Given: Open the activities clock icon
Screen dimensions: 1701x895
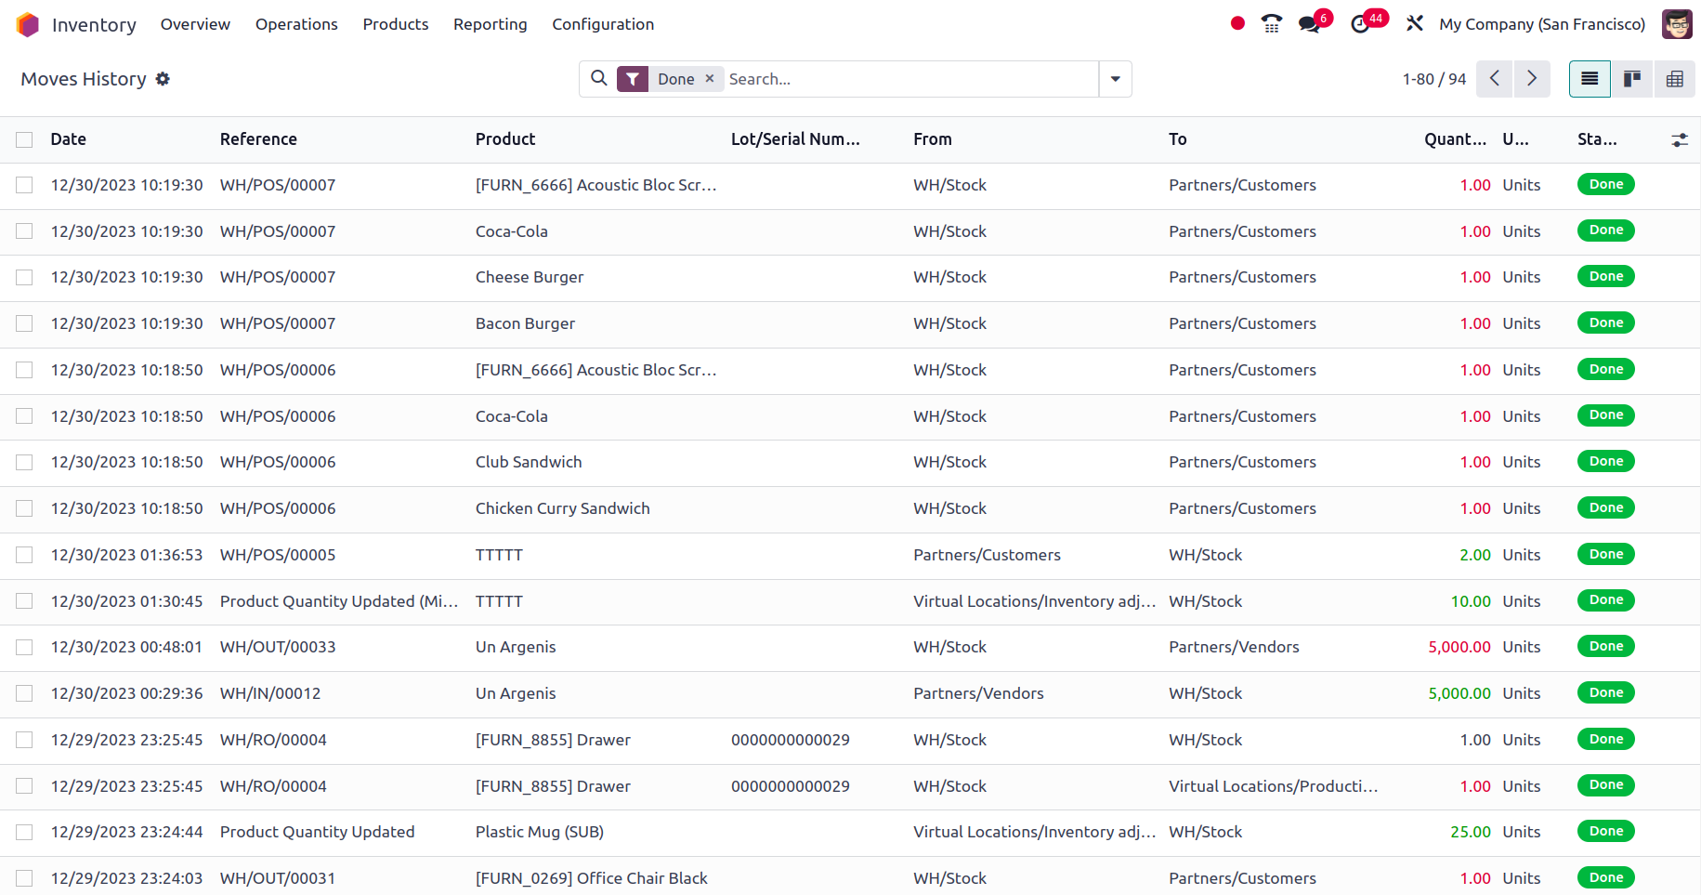Looking at the screenshot, I should click(1360, 24).
